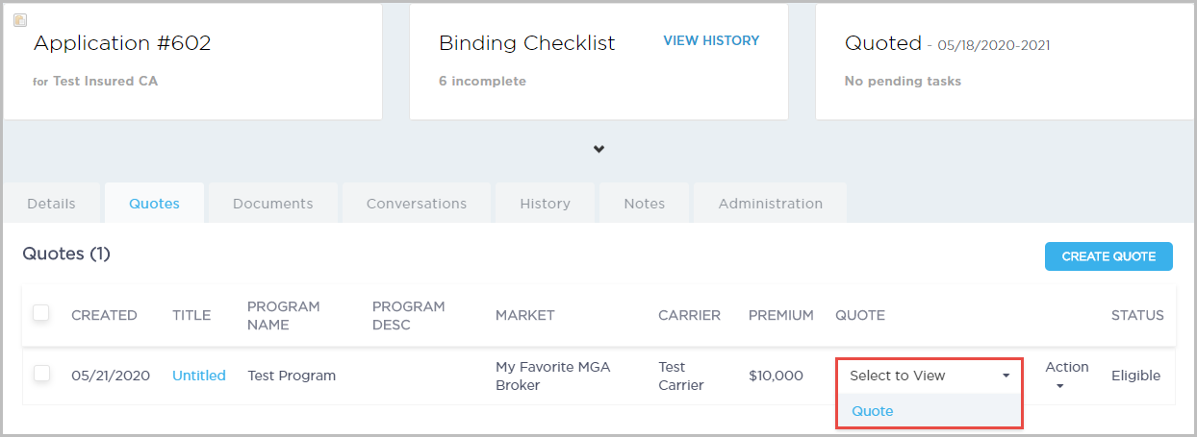Viewport: 1197px width, 437px height.
Task: Open the Select to View dropdown
Action: tap(929, 376)
